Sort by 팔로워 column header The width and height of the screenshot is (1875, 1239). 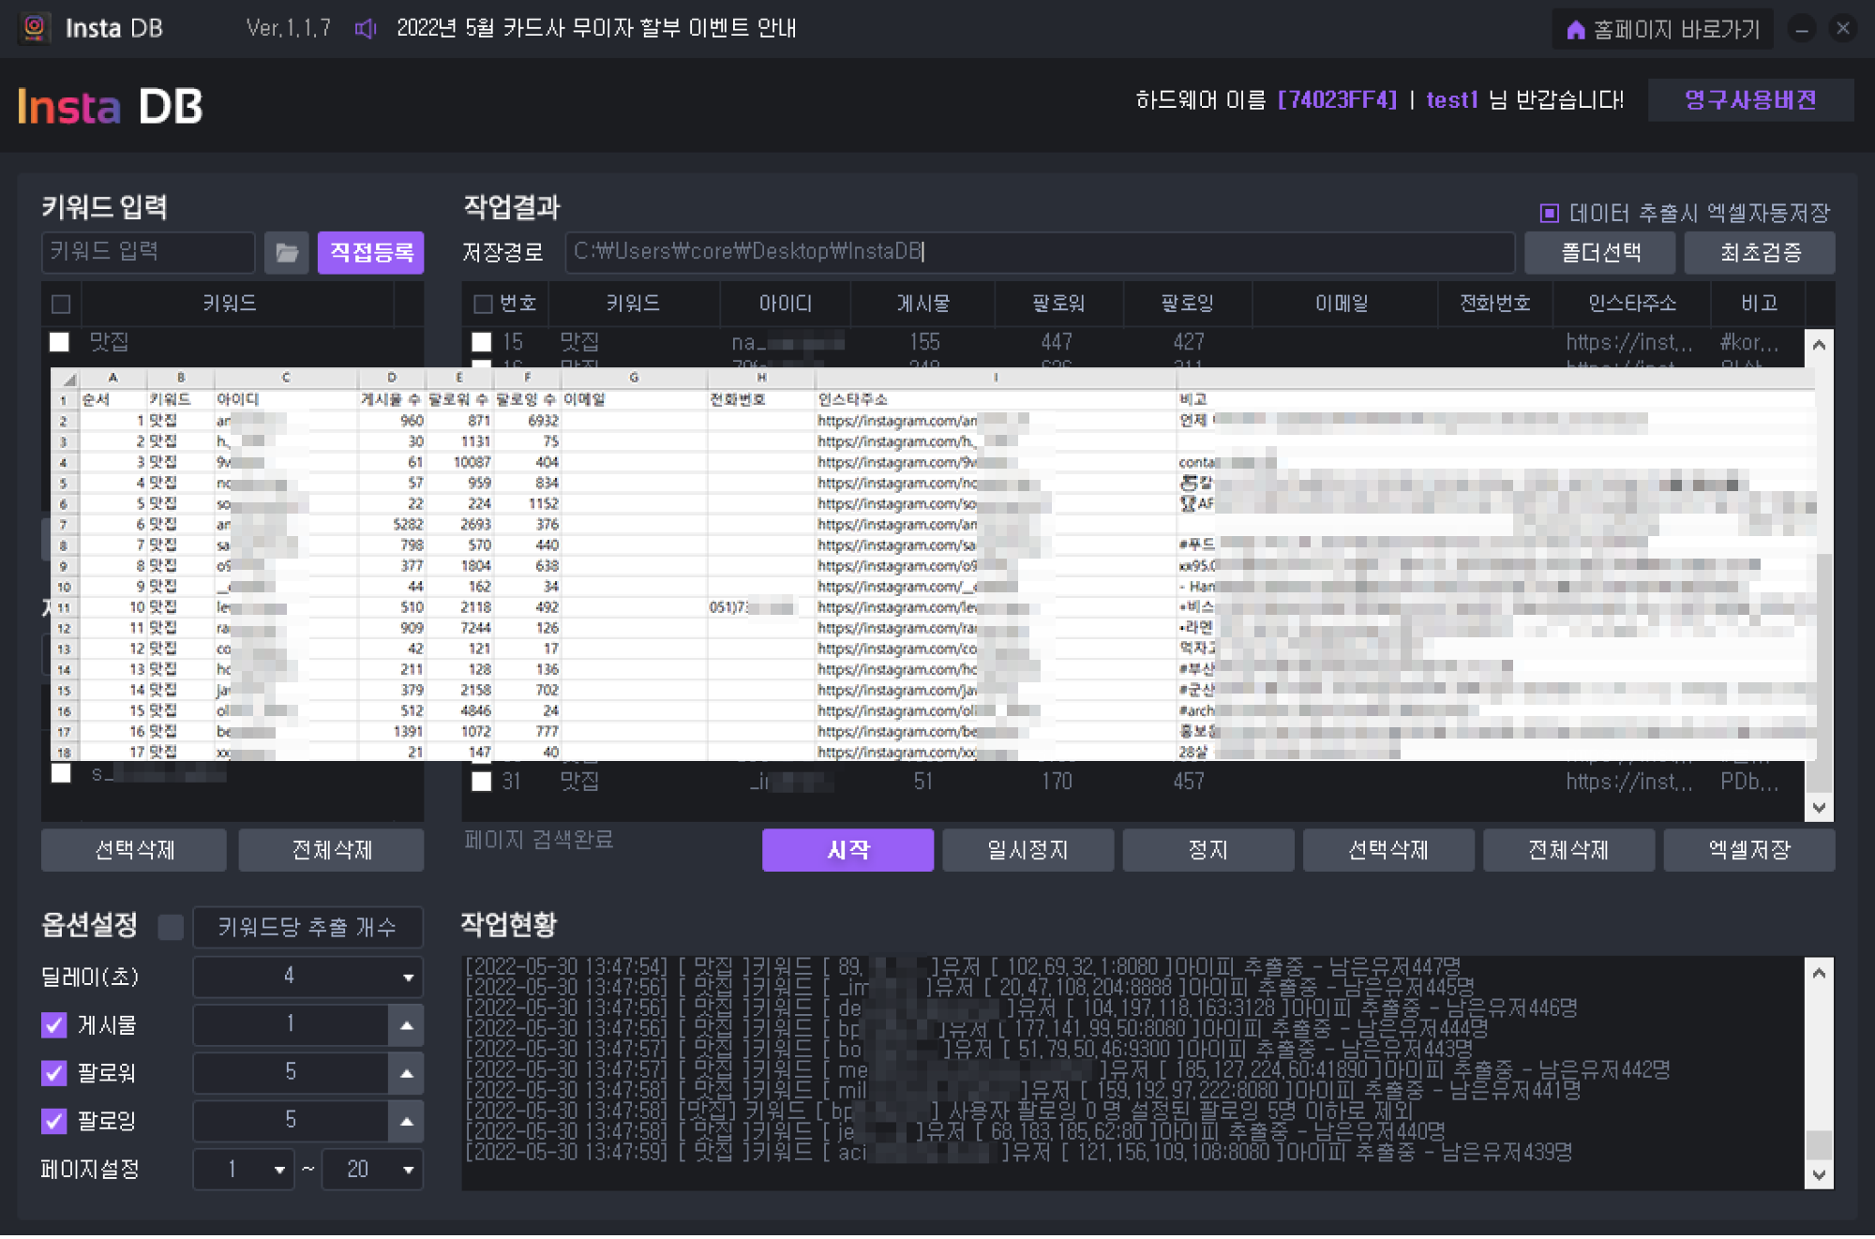1058,304
